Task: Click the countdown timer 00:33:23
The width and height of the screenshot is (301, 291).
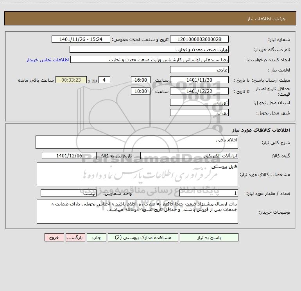Action: click(x=71, y=80)
